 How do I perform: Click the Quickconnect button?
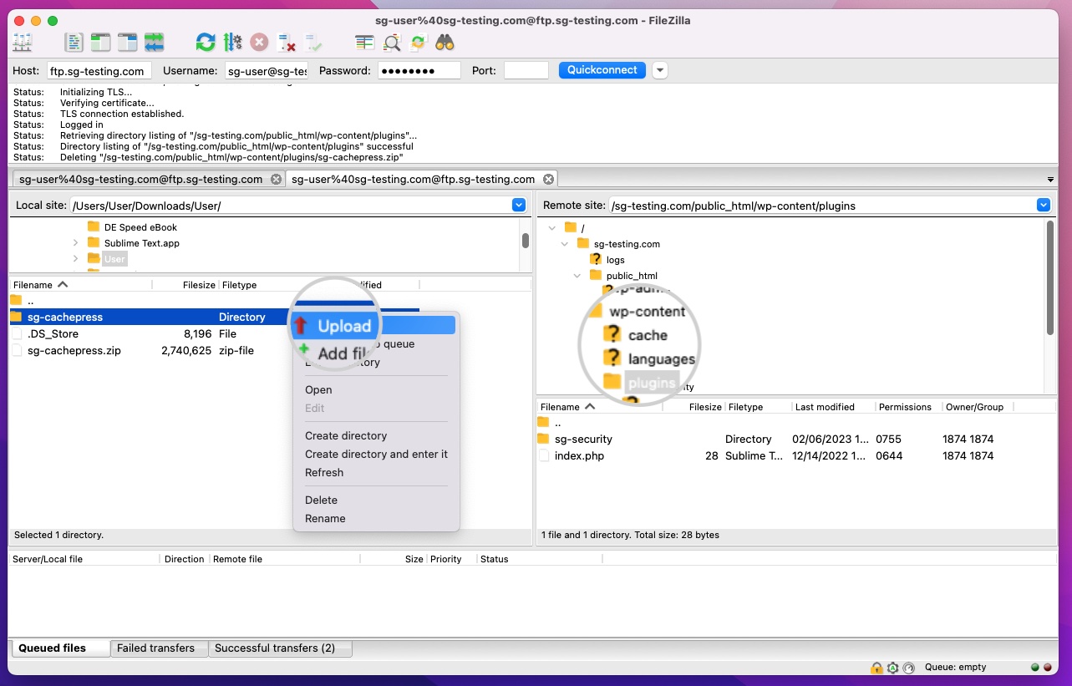tap(602, 70)
